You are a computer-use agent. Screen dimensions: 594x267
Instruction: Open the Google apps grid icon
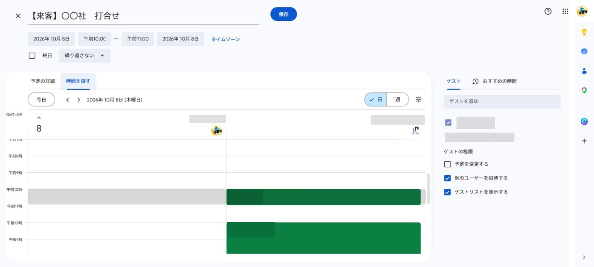(x=565, y=11)
